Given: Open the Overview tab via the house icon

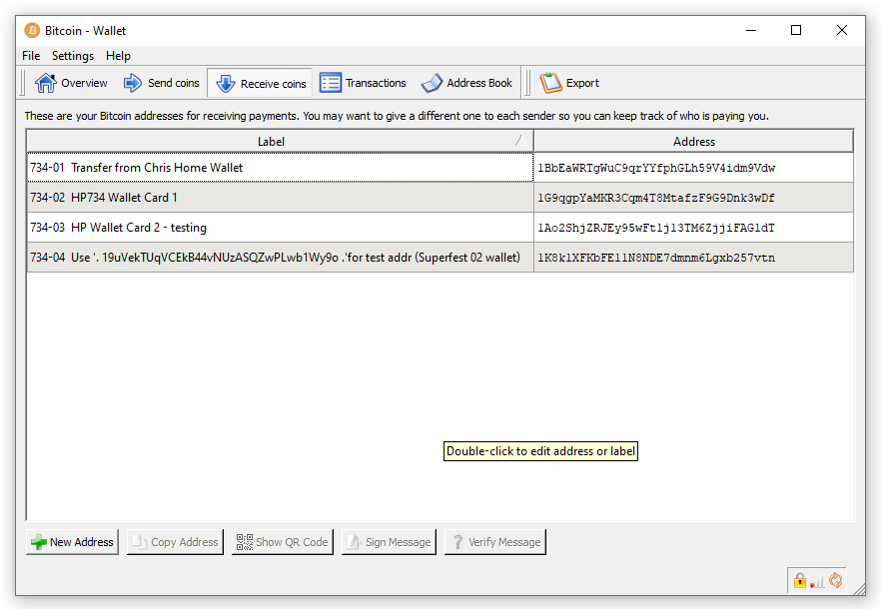Looking at the screenshot, I should click(x=46, y=83).
